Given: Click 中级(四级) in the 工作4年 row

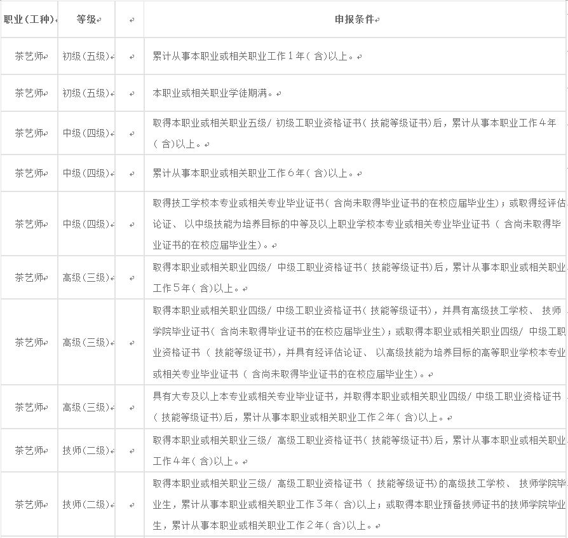Looking at the screenshot, I should tap(86, 133).
